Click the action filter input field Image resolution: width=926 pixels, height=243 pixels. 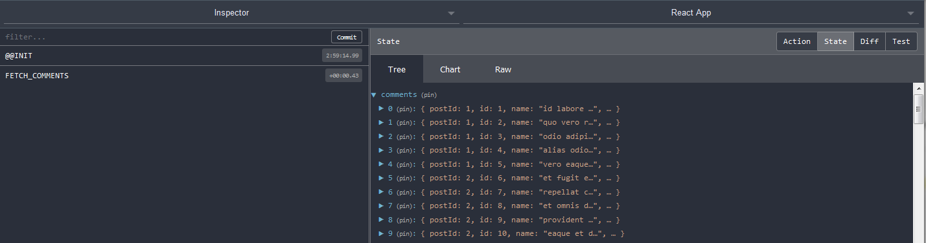pyautogui.click(x=165, y=37)
